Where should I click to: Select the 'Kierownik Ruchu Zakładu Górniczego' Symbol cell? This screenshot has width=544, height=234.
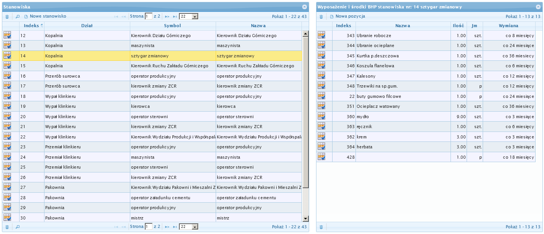coord(173,66)
